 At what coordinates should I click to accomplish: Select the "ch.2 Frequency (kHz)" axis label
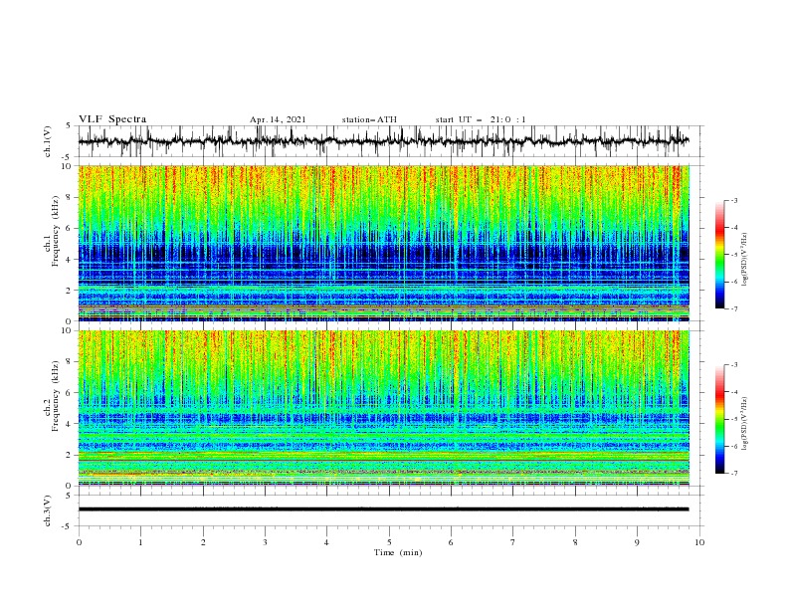click(52, 395)
